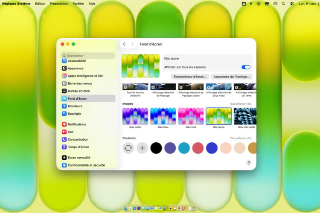Go to Bureau et Dock settings
The image size is (320, 213).
(79, 91)
